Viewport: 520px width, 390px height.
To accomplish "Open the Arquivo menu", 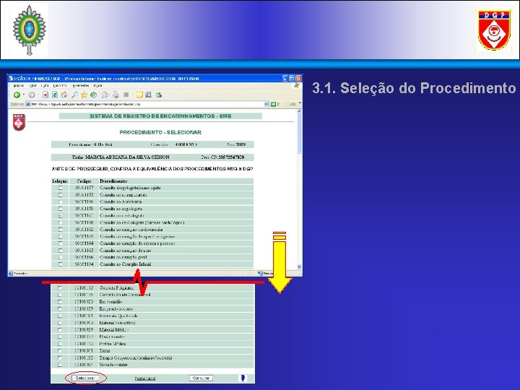I will pyautogui.click(x=18, y=85).
